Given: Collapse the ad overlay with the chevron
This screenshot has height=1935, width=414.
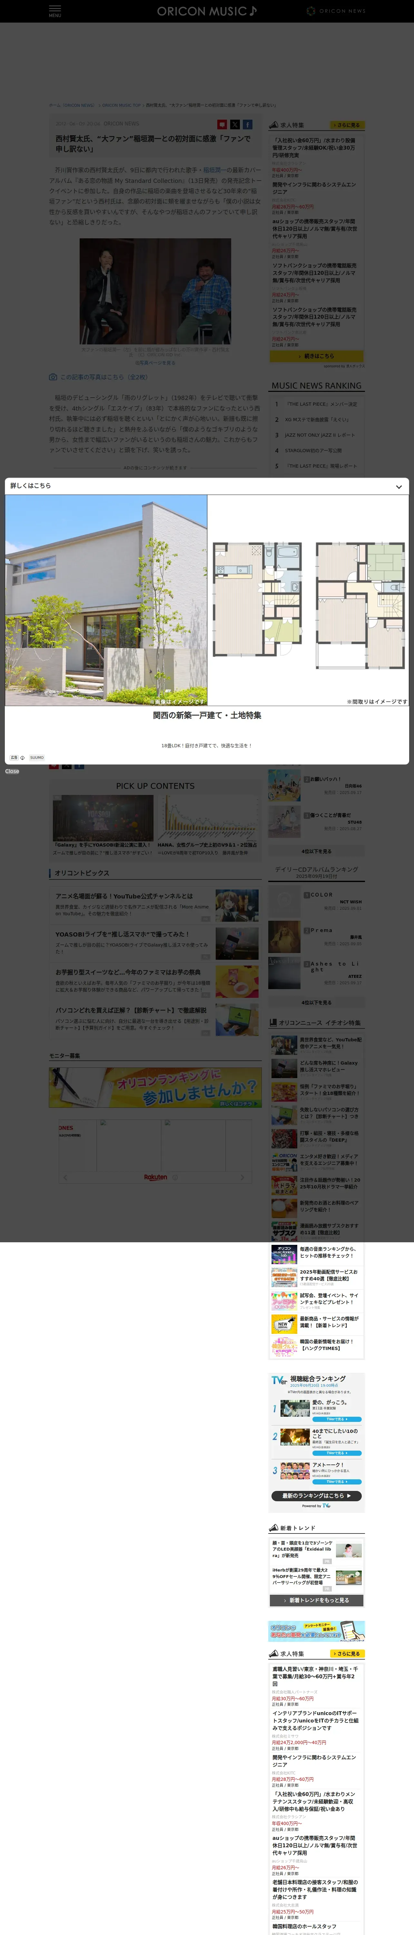Looking at the screenshot, I should (x=399, y=487).
